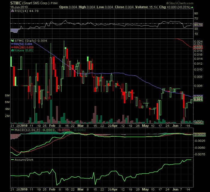Click the 8M volume axis label
Viewport: 210px width, 192px height.
coord(7,96)
